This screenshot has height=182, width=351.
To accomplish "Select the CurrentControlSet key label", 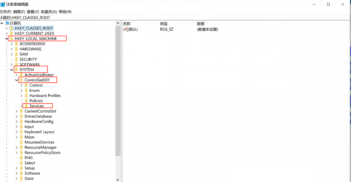I will [40, 111].
